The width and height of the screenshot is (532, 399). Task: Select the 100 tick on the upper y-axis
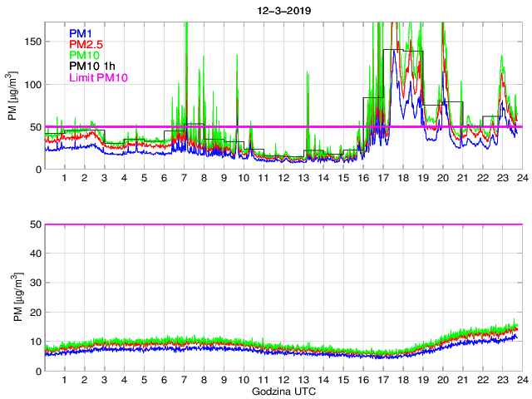coord(32,85)
